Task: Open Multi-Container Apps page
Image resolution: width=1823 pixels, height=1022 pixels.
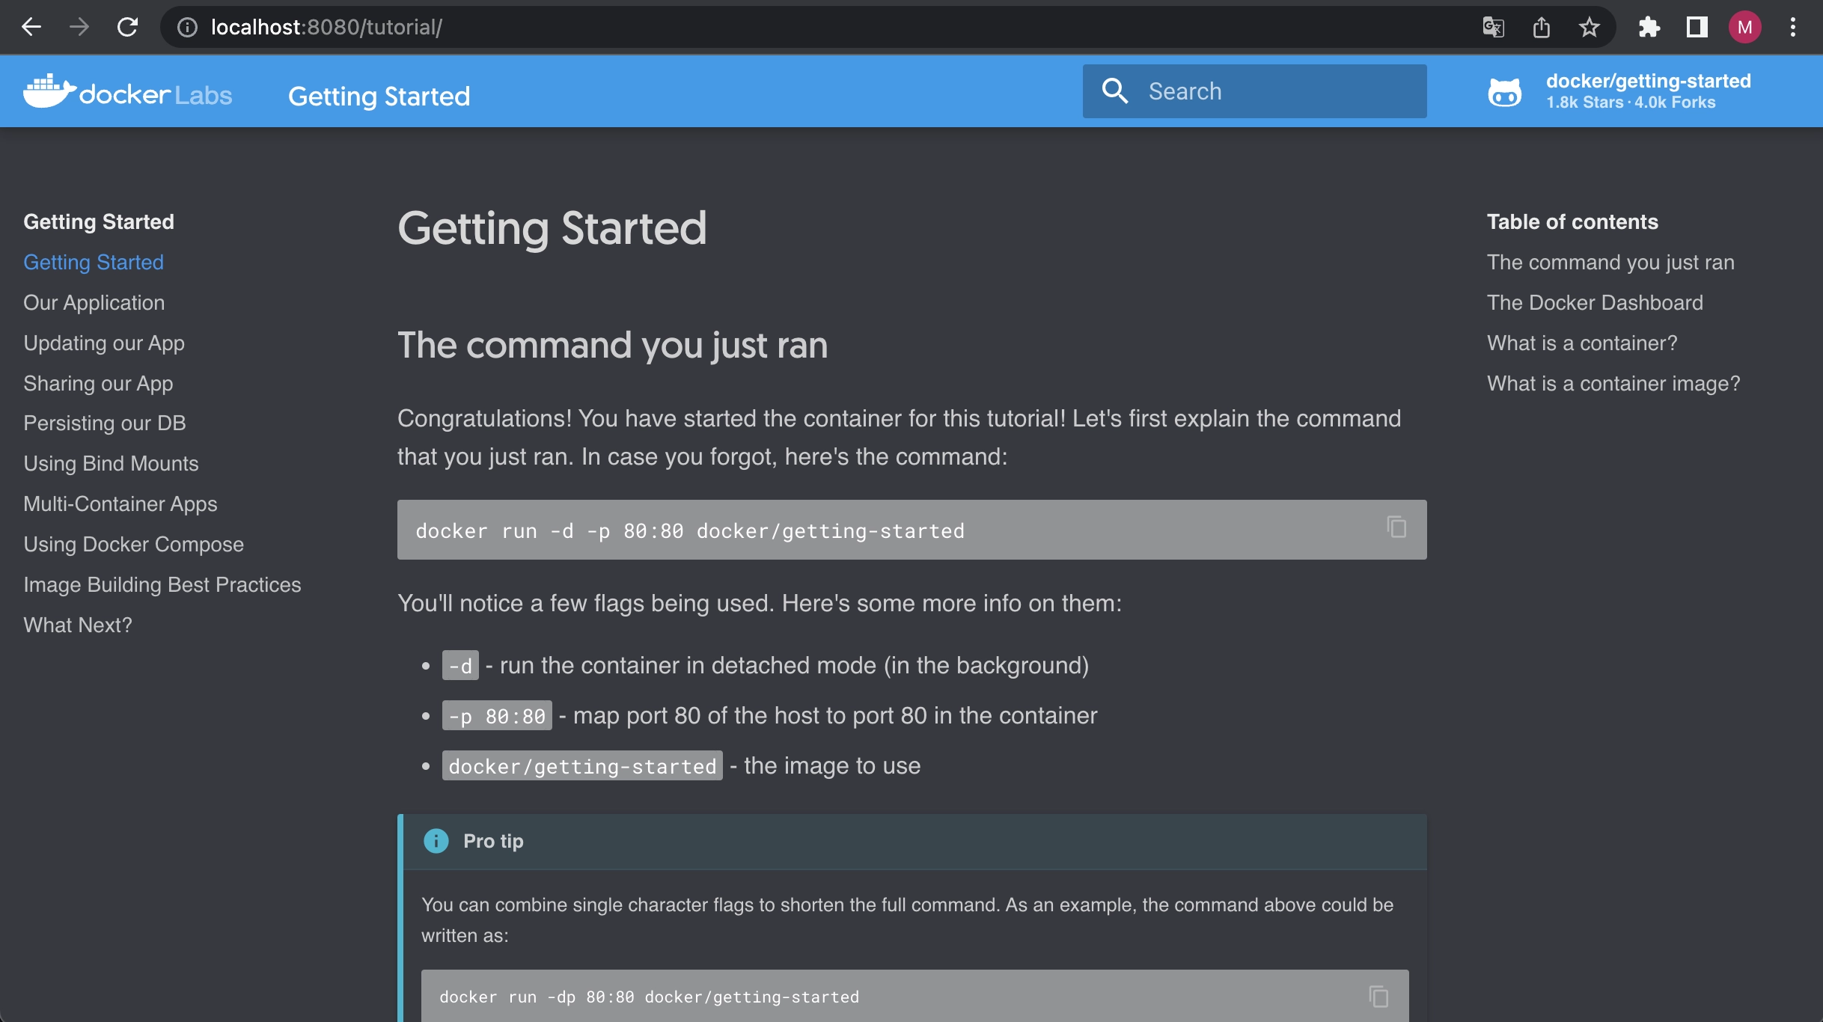Action: tap(120, 504)
